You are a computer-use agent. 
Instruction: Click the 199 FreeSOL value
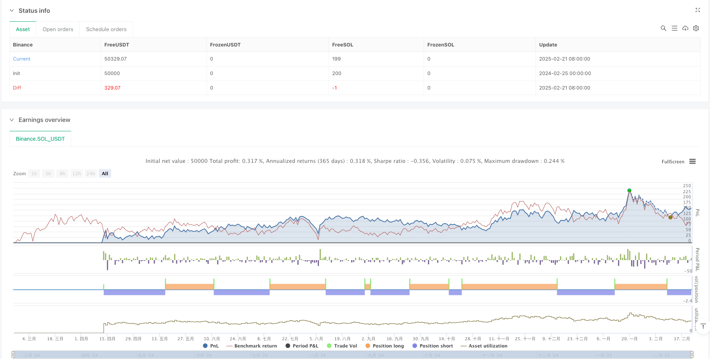pos(337,59)
